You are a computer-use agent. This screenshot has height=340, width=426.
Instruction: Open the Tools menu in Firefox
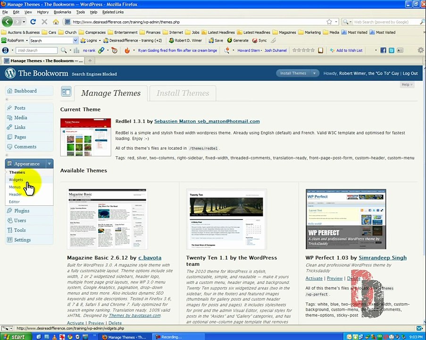coord(80,12)
